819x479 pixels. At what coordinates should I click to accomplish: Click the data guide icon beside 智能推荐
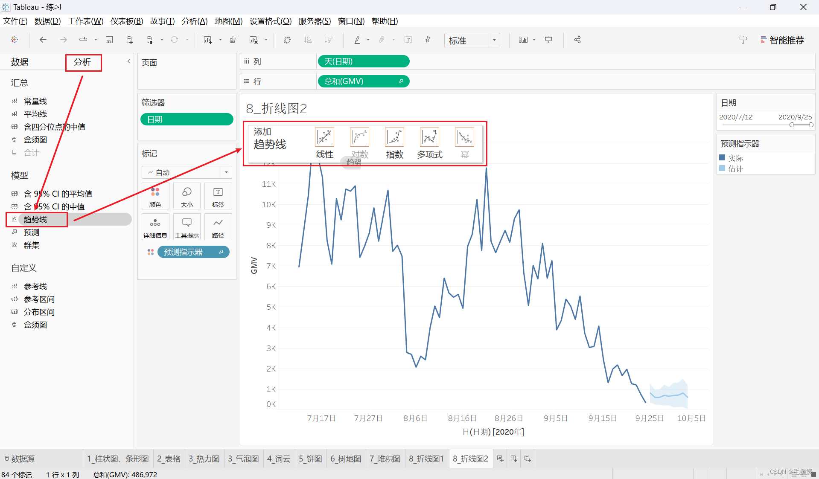[x=743, y=40]
